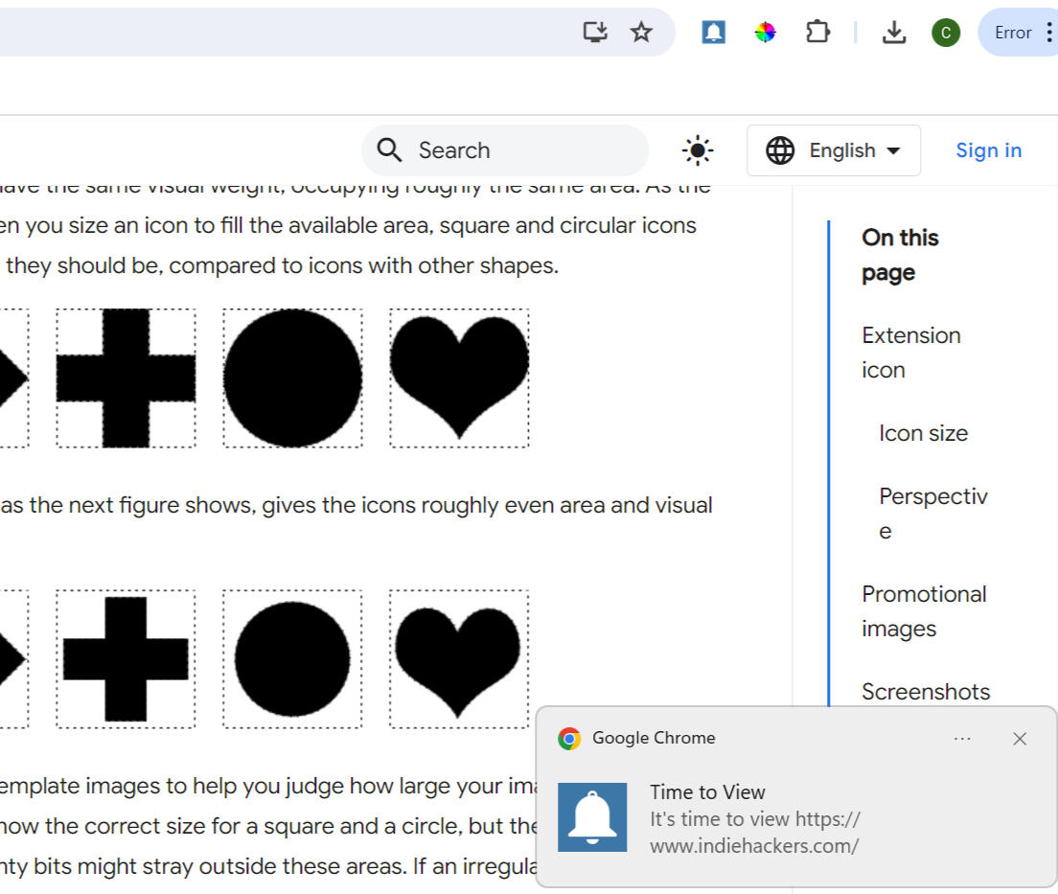Jump to Promotional images section
Screen dimensions: 1058x894
(x=923, y=610)
